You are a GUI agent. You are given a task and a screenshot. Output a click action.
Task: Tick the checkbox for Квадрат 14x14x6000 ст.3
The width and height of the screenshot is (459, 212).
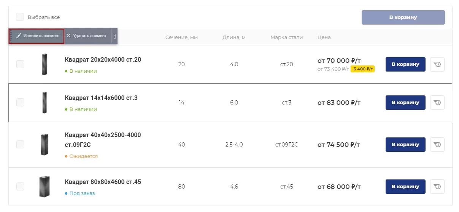pyautogui.click(x=20, y=103)
